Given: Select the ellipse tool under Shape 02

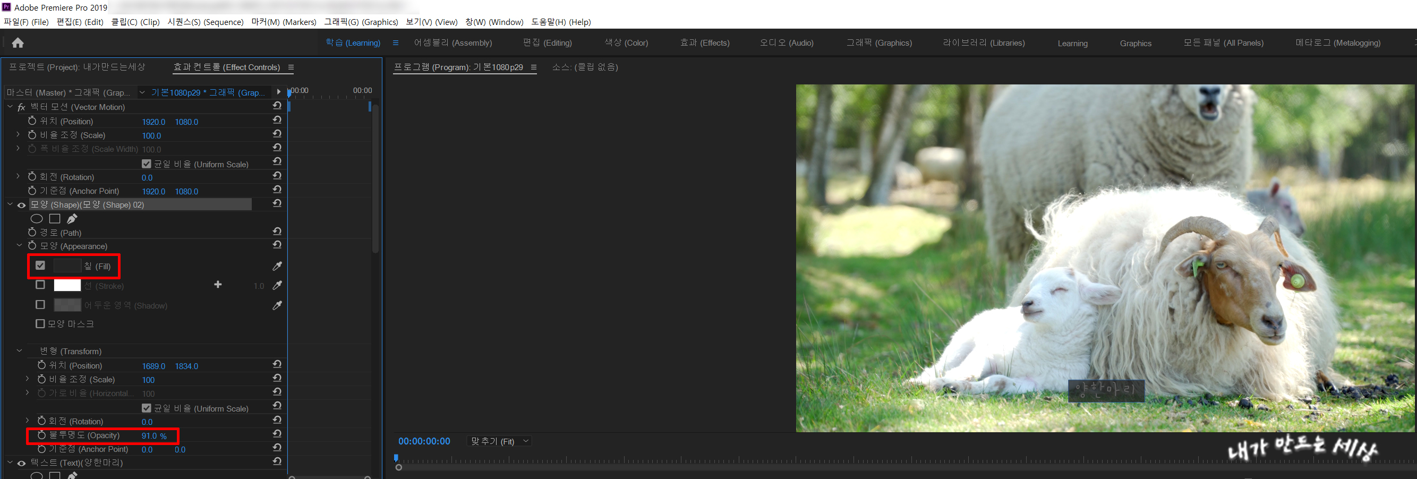Looking at the screenshot, I should coord(37,219).
